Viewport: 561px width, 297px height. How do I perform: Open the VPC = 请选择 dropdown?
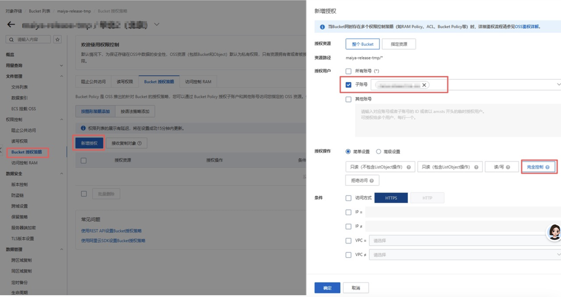coord(465,240)
